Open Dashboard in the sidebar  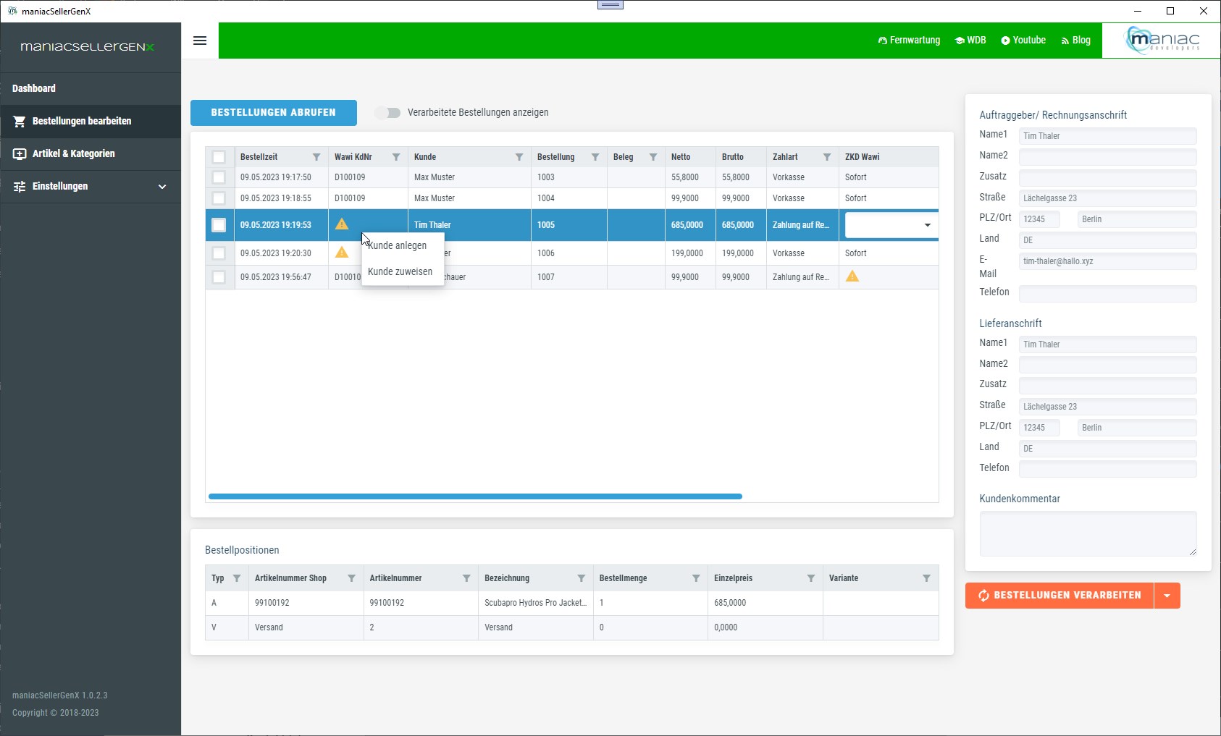tap(91, 89)
